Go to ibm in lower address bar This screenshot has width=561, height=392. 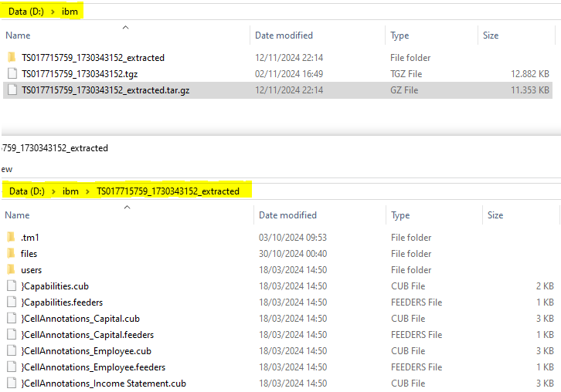coord(70,191)
